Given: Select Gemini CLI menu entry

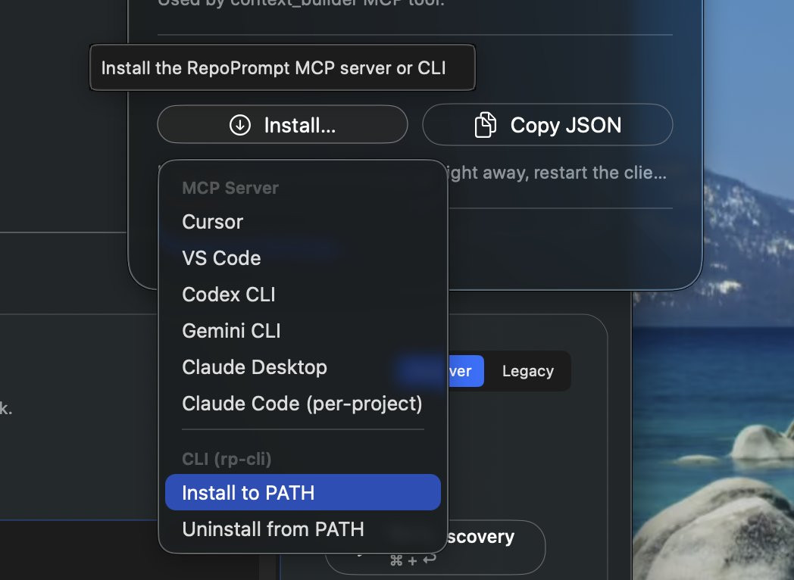Looking at the screenshot, I should coord(303,331).
